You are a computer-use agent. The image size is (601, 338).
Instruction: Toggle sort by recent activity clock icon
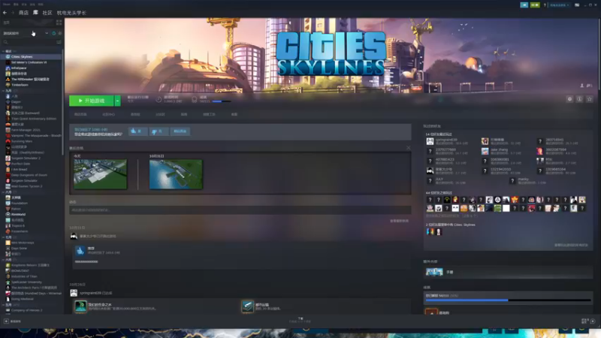tap(53, 33)
